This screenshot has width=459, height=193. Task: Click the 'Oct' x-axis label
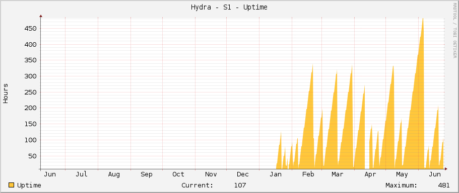pyautogui.click(x=178, y=174)
